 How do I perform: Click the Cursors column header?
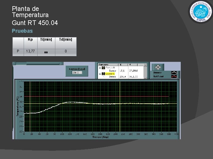pyautogui.click(x=108, y=65)
